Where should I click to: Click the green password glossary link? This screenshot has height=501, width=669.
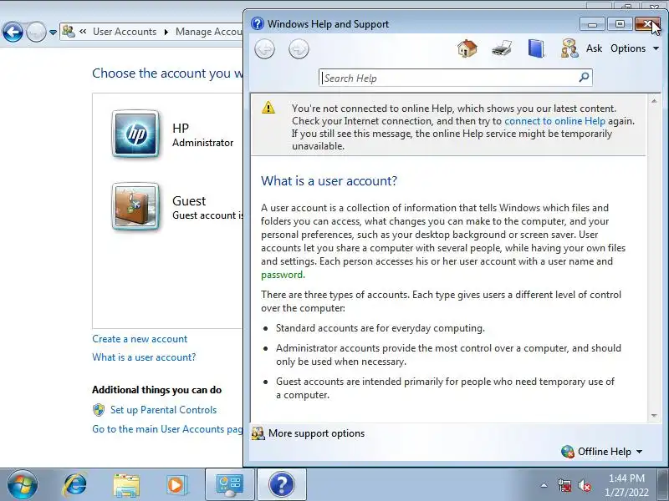pos(283,275)
